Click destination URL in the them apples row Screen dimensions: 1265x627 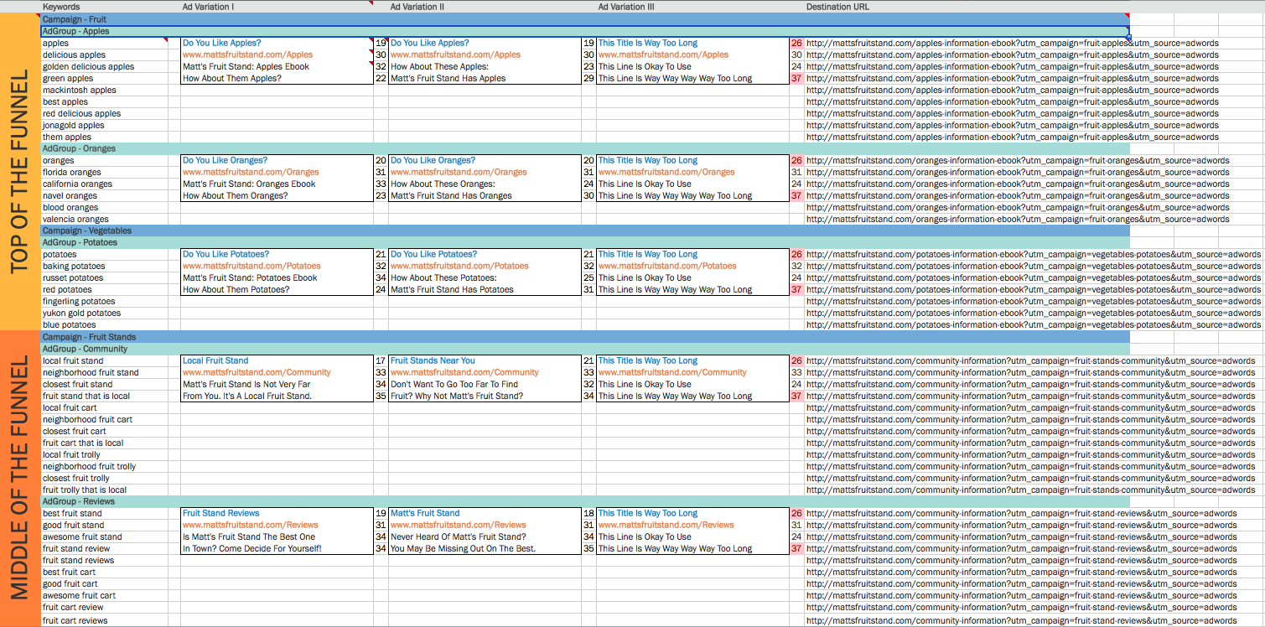[x=1013, y=137]
